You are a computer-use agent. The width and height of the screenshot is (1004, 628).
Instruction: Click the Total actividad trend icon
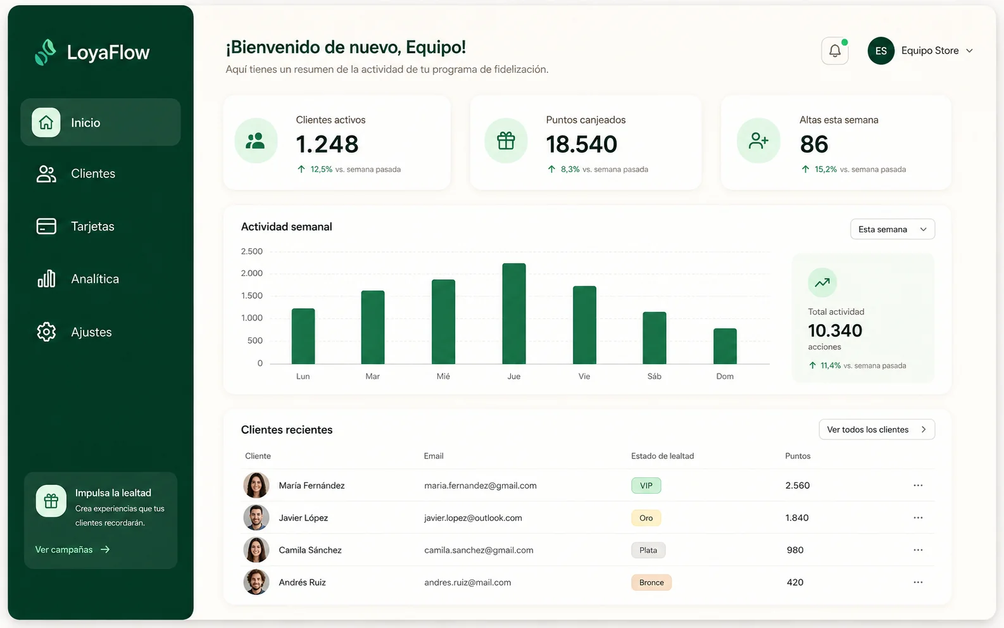[x=822, y=282]
